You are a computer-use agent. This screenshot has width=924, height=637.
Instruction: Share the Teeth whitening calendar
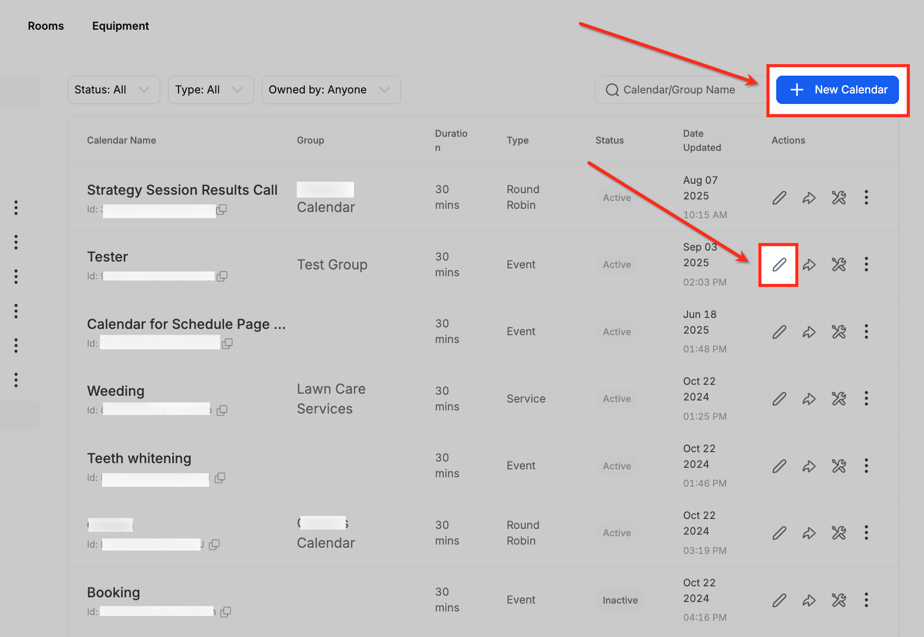[809, 466]
